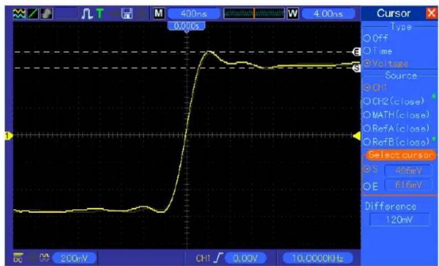This screenshot has height=266, width=439.
Task: Click the M main timebase icon
Action: (159, 13)
